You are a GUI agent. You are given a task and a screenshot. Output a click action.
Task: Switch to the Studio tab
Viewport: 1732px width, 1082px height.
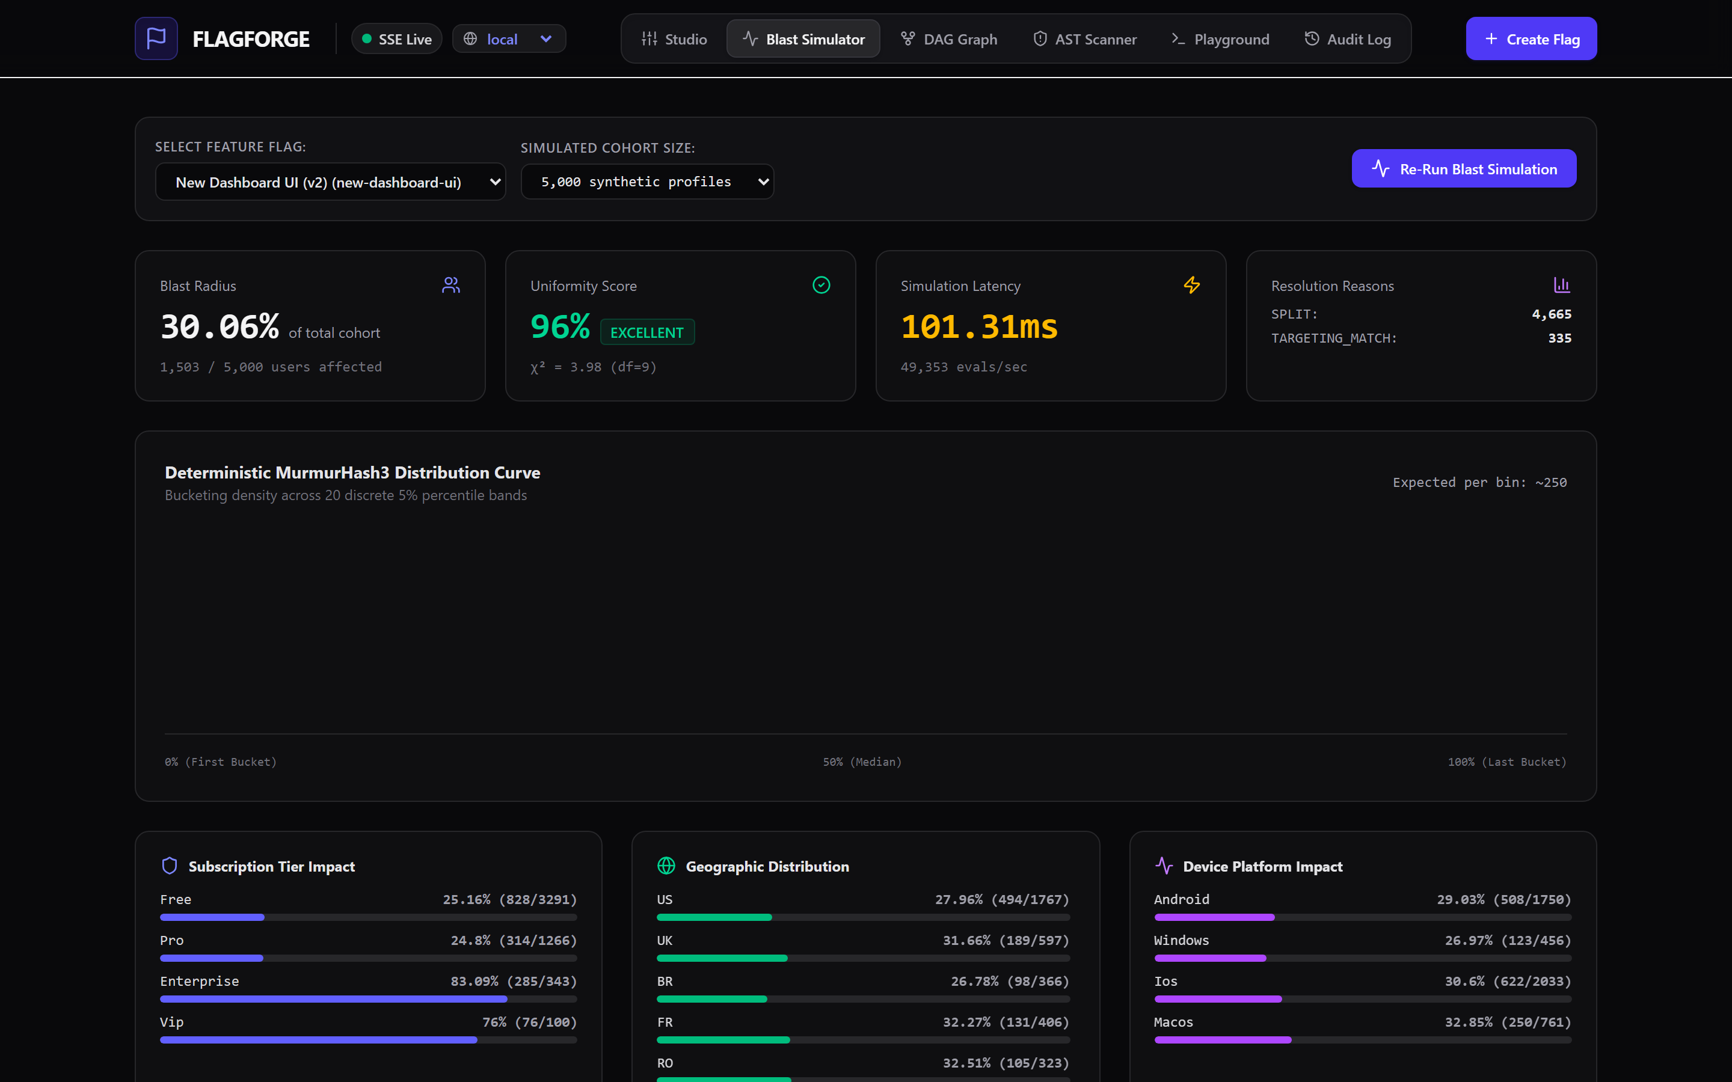coord(674,38)
